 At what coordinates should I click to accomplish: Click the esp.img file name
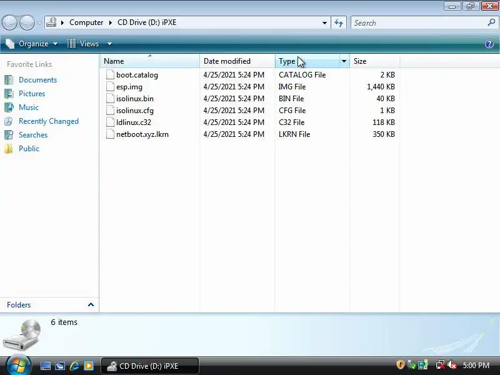[x=129, y=87]
